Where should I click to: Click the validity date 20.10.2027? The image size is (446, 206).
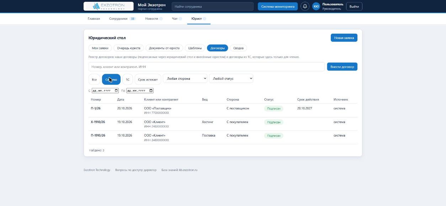[x=305, y=108]
